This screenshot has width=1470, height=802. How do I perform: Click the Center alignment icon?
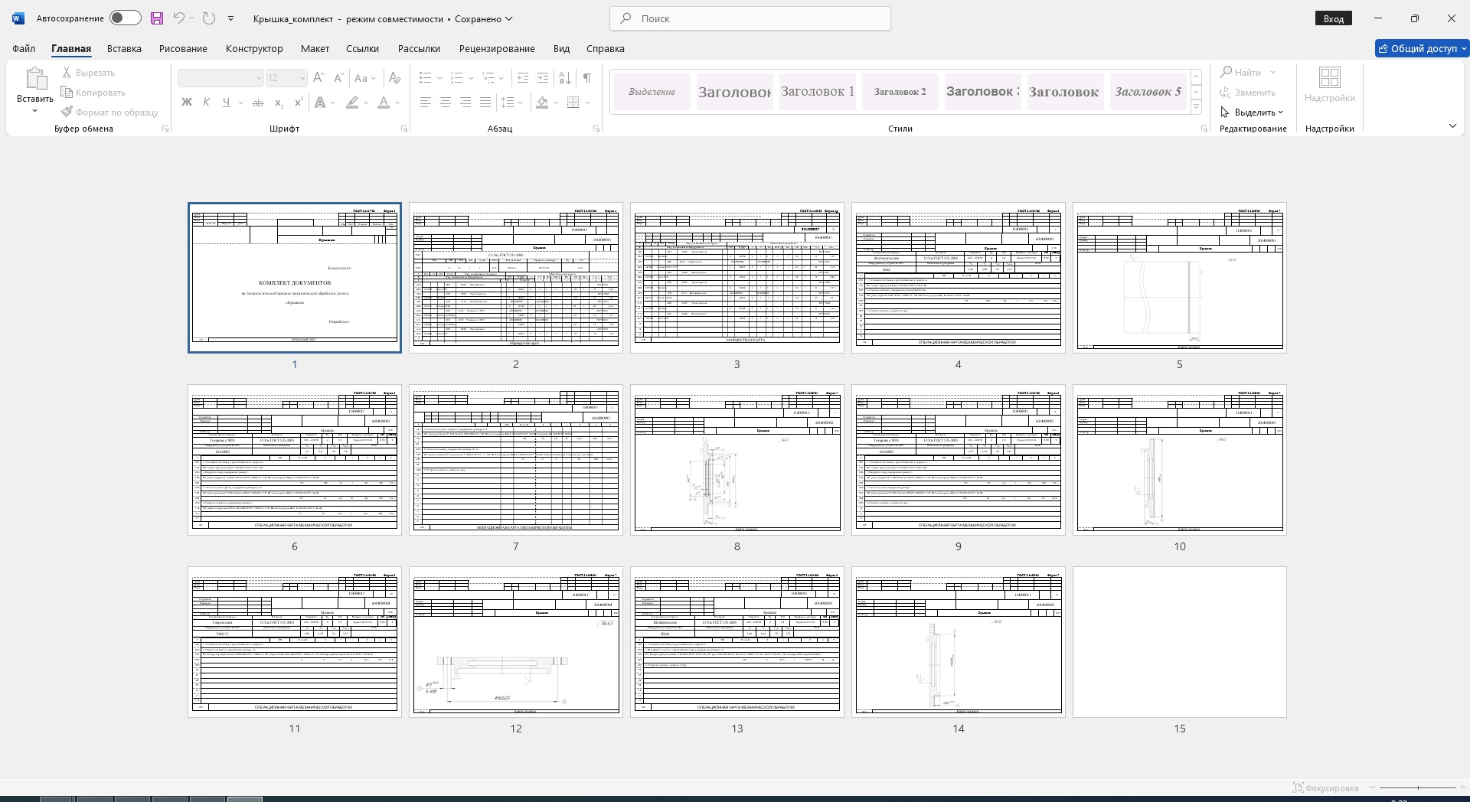coord(446,103)
